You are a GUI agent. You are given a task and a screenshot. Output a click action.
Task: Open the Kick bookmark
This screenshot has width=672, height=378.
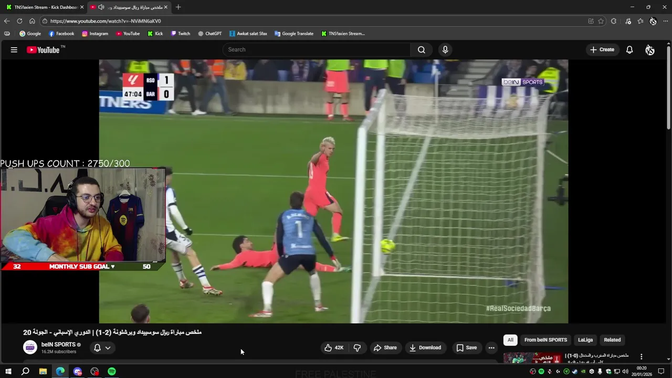155,34
